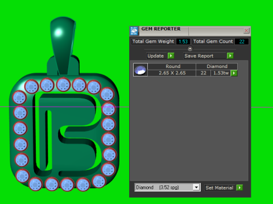Click the Diamond type cell in table
Image resolution: width=273 pixels, height=204 pixels.
(x=217, y=66)
